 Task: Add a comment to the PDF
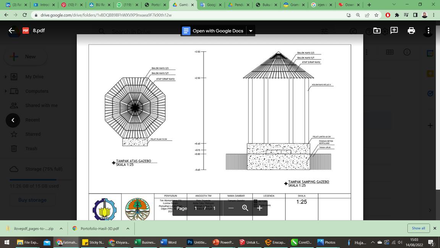click(394, 30)
